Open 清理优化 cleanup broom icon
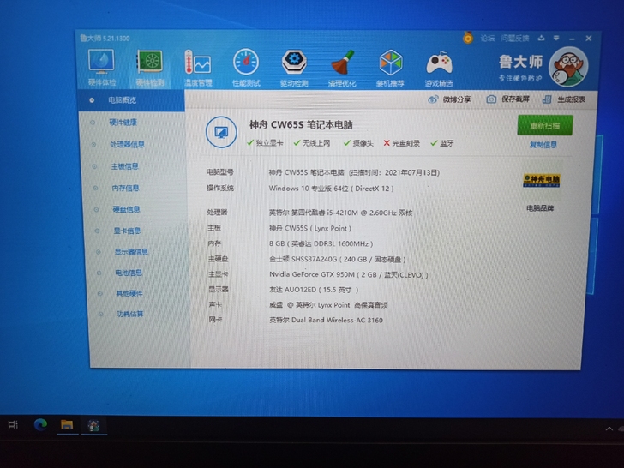The height and width of the screenshot is (468, 624). (x=342, y=68)
